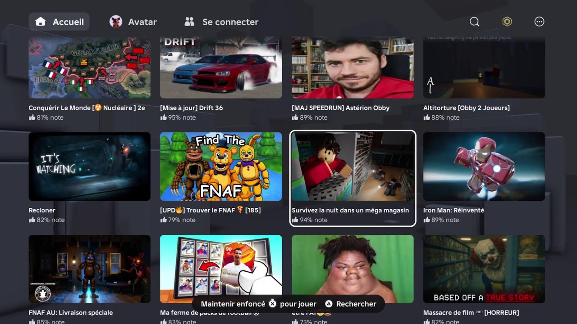Click title "[MAJ SPEEDRUN] Astérion Obby"
This screenshot has width=577, height=324.
341,108
